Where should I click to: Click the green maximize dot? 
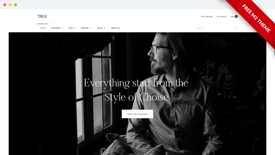click(16, 5)
